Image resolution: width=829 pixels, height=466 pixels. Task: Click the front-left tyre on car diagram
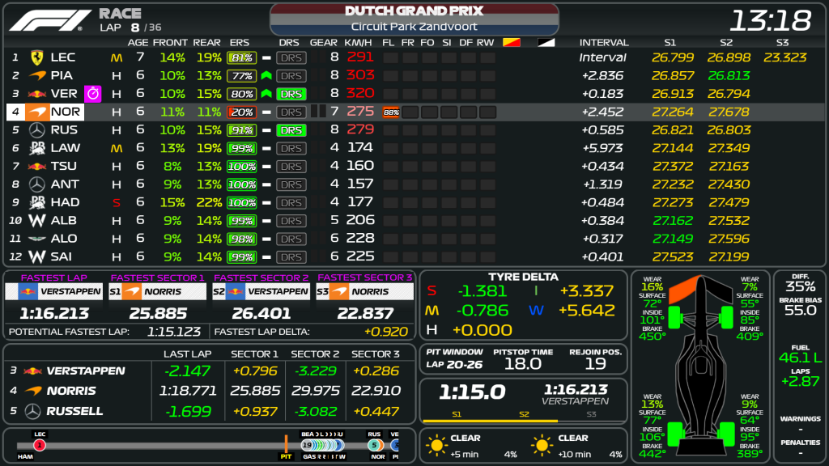(x=674, y=318)
